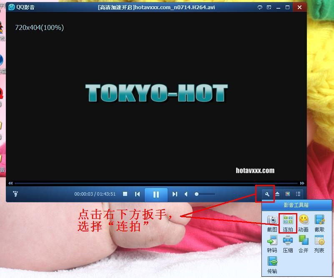Click the footprint history icon
The height and width of the screenshot is (278, 334).
[x=15, y=194]
